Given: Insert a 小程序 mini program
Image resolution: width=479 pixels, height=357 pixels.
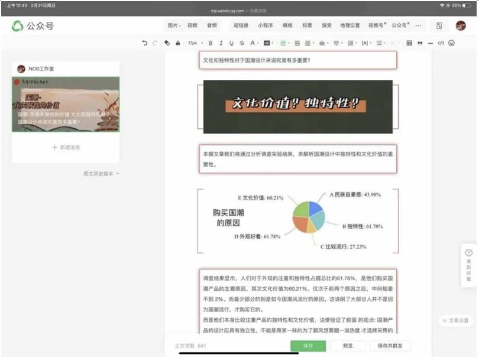Looking at the screenshot, I should 265,25.
